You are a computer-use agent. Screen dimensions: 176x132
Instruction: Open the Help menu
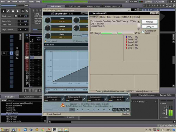(x=38, y=2)
